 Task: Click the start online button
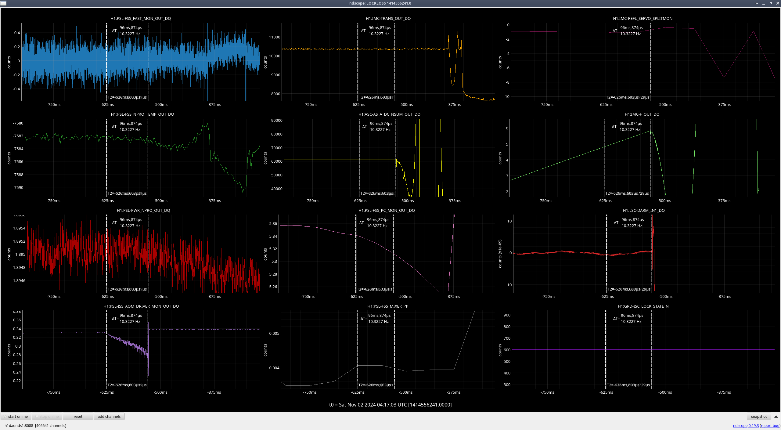click(x=16, y=416)
